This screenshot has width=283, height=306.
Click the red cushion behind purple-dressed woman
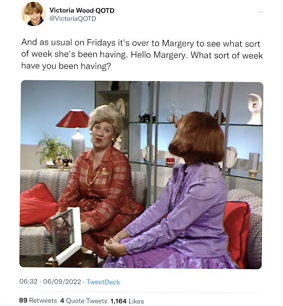click(x=237, y=232)
